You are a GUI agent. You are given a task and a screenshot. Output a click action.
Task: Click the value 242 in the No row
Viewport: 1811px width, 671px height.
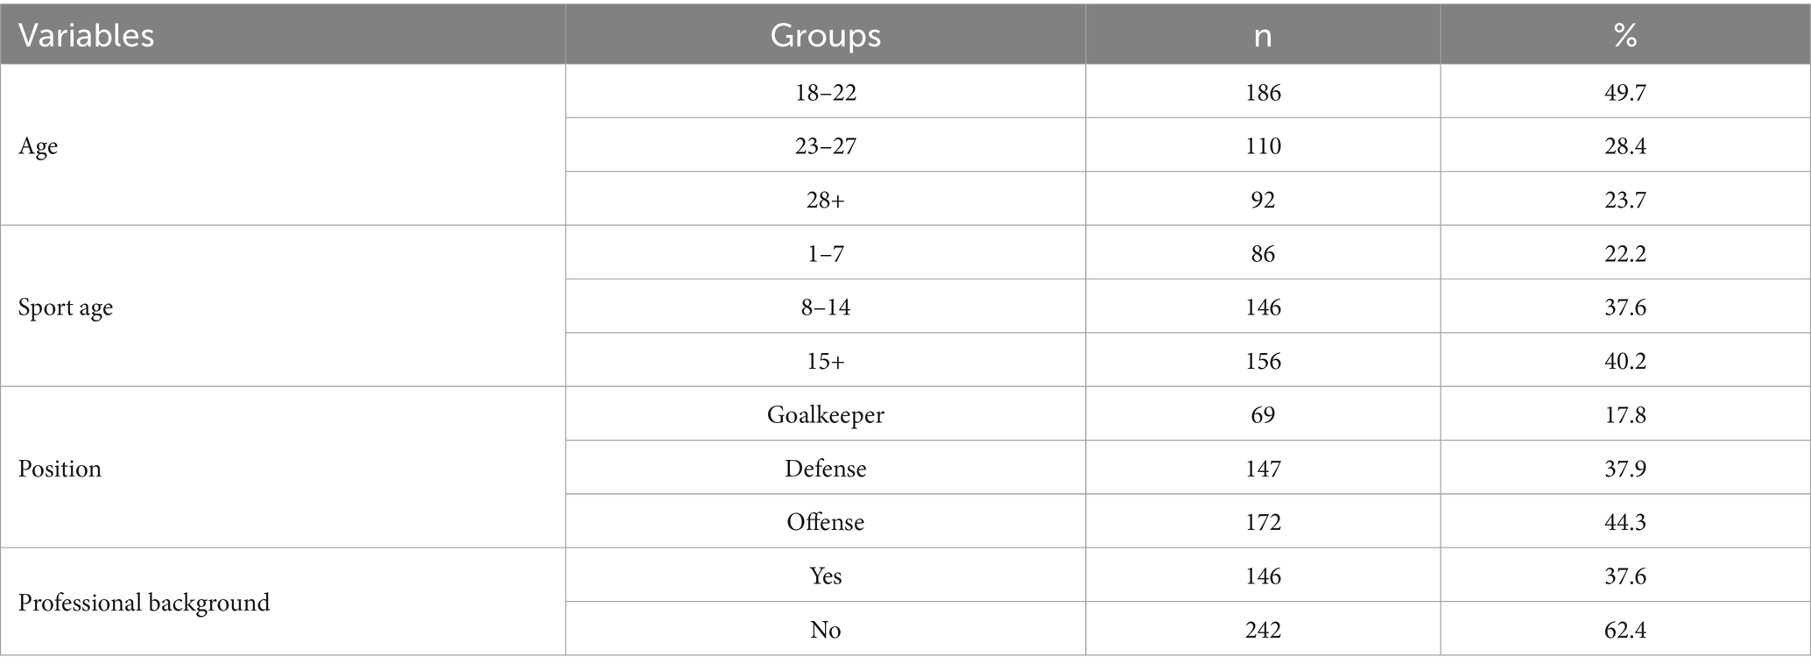coord(1263,630)
